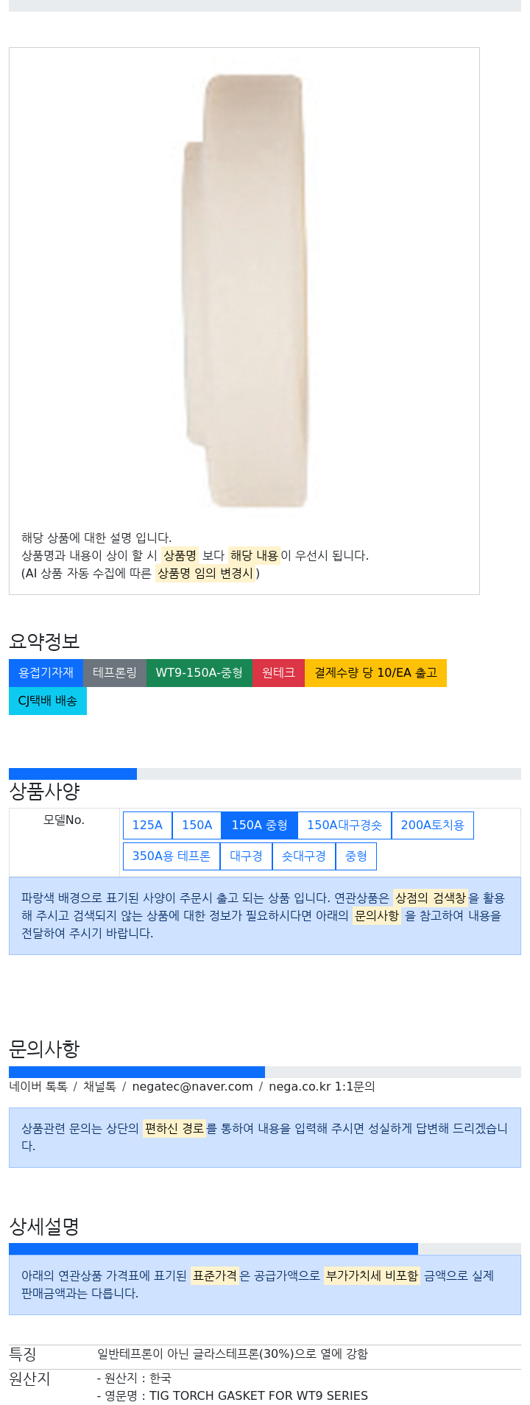Image resolution: width=530 pixels, height=1405 pixels.
Task: Click the yellow 결제수량 당 10/EA 출고 tag
Action: point(375,672)
